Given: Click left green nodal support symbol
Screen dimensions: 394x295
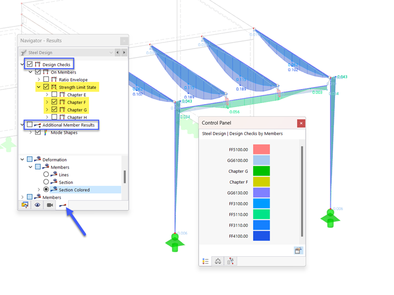Looking at the screenshot, I should tap(175, 242).
